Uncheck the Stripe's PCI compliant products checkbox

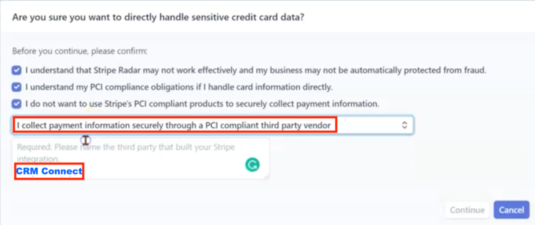(16, 104)
